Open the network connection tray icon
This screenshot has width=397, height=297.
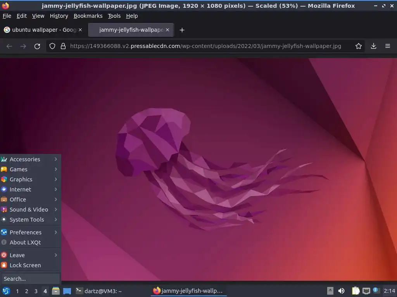coord(366,291)
